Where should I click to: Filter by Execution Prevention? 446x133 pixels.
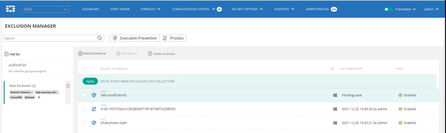(x=135, y=38)
